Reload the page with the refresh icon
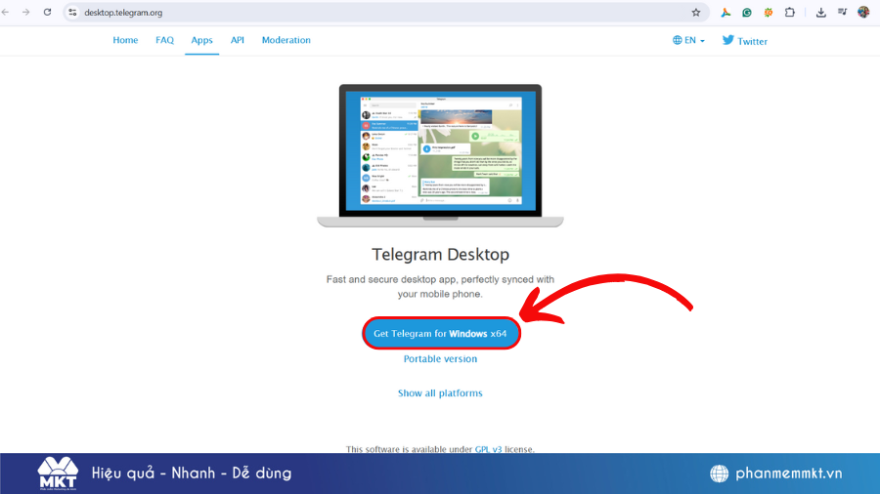 coord(47,13)
